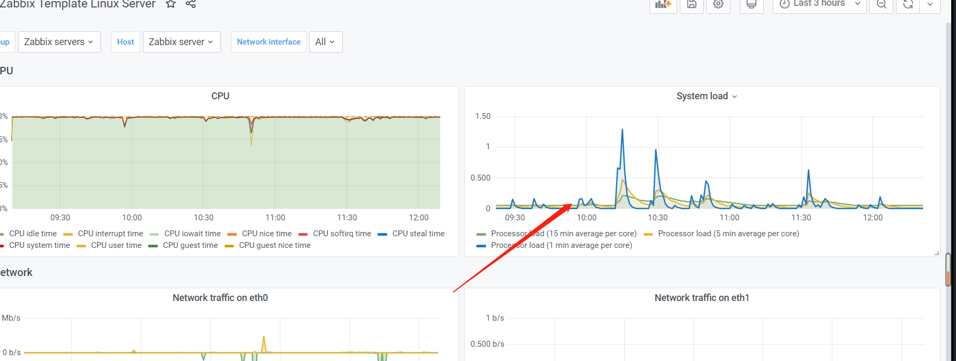Refresh the dashboard
956x361 pixels.
click(x=908, y=5)
